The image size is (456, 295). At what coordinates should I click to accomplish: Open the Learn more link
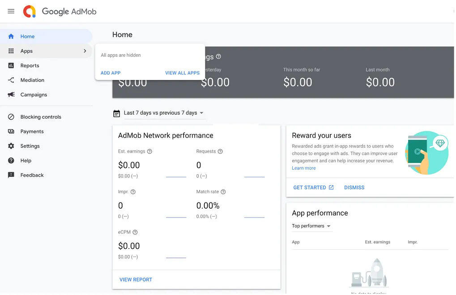pos(304,168)
